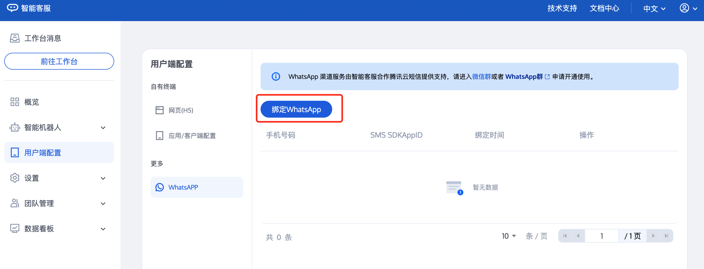Screen dimensions: 704x269
Task: Click the 操作 column header
Action: point(586,135)
